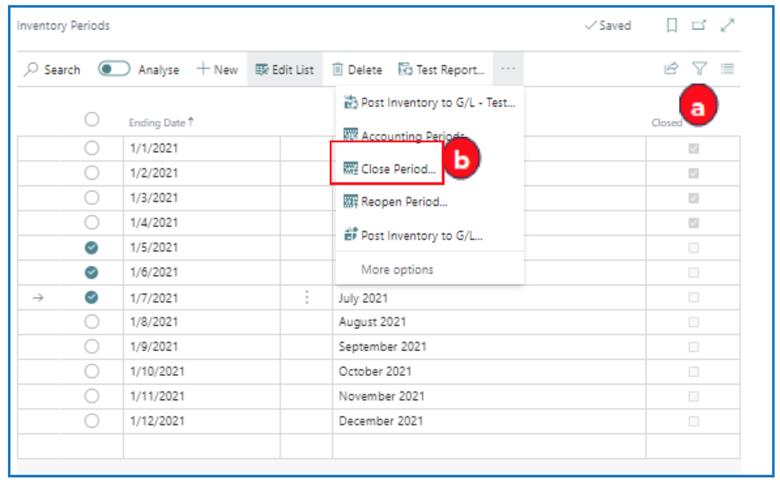Image resolution: width=780 pixels, height=485 pixels.
Task: Click the Delete trash can button
Action: point(357,70)
